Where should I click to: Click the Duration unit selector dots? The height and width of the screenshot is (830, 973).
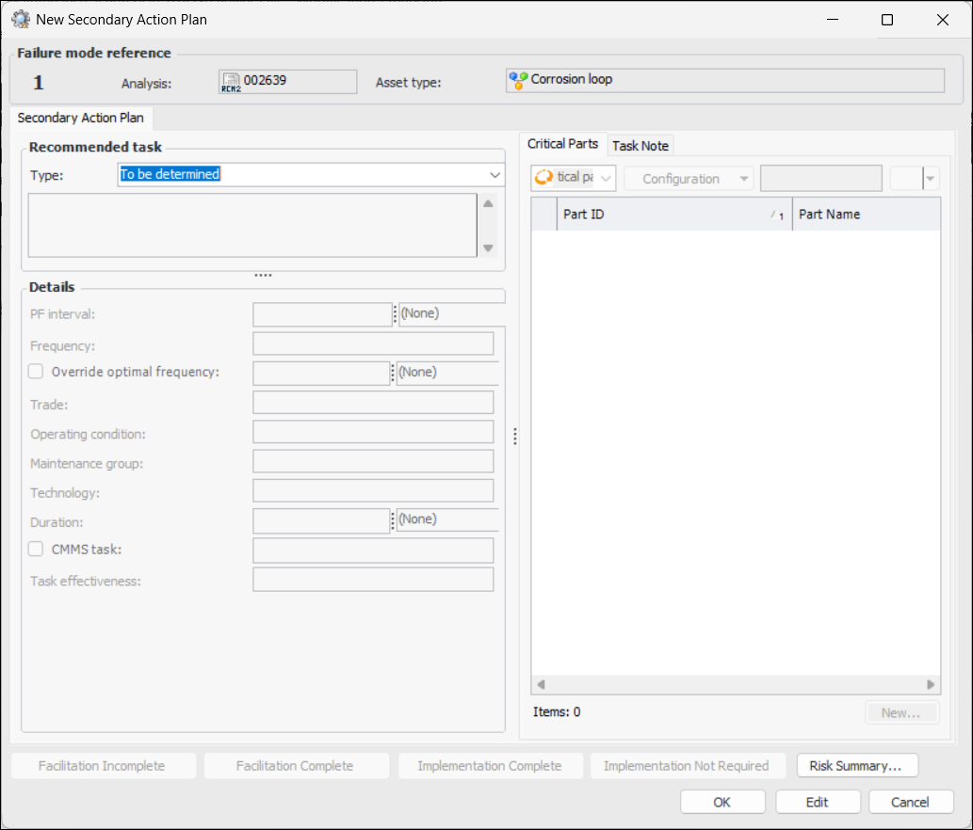392,520
